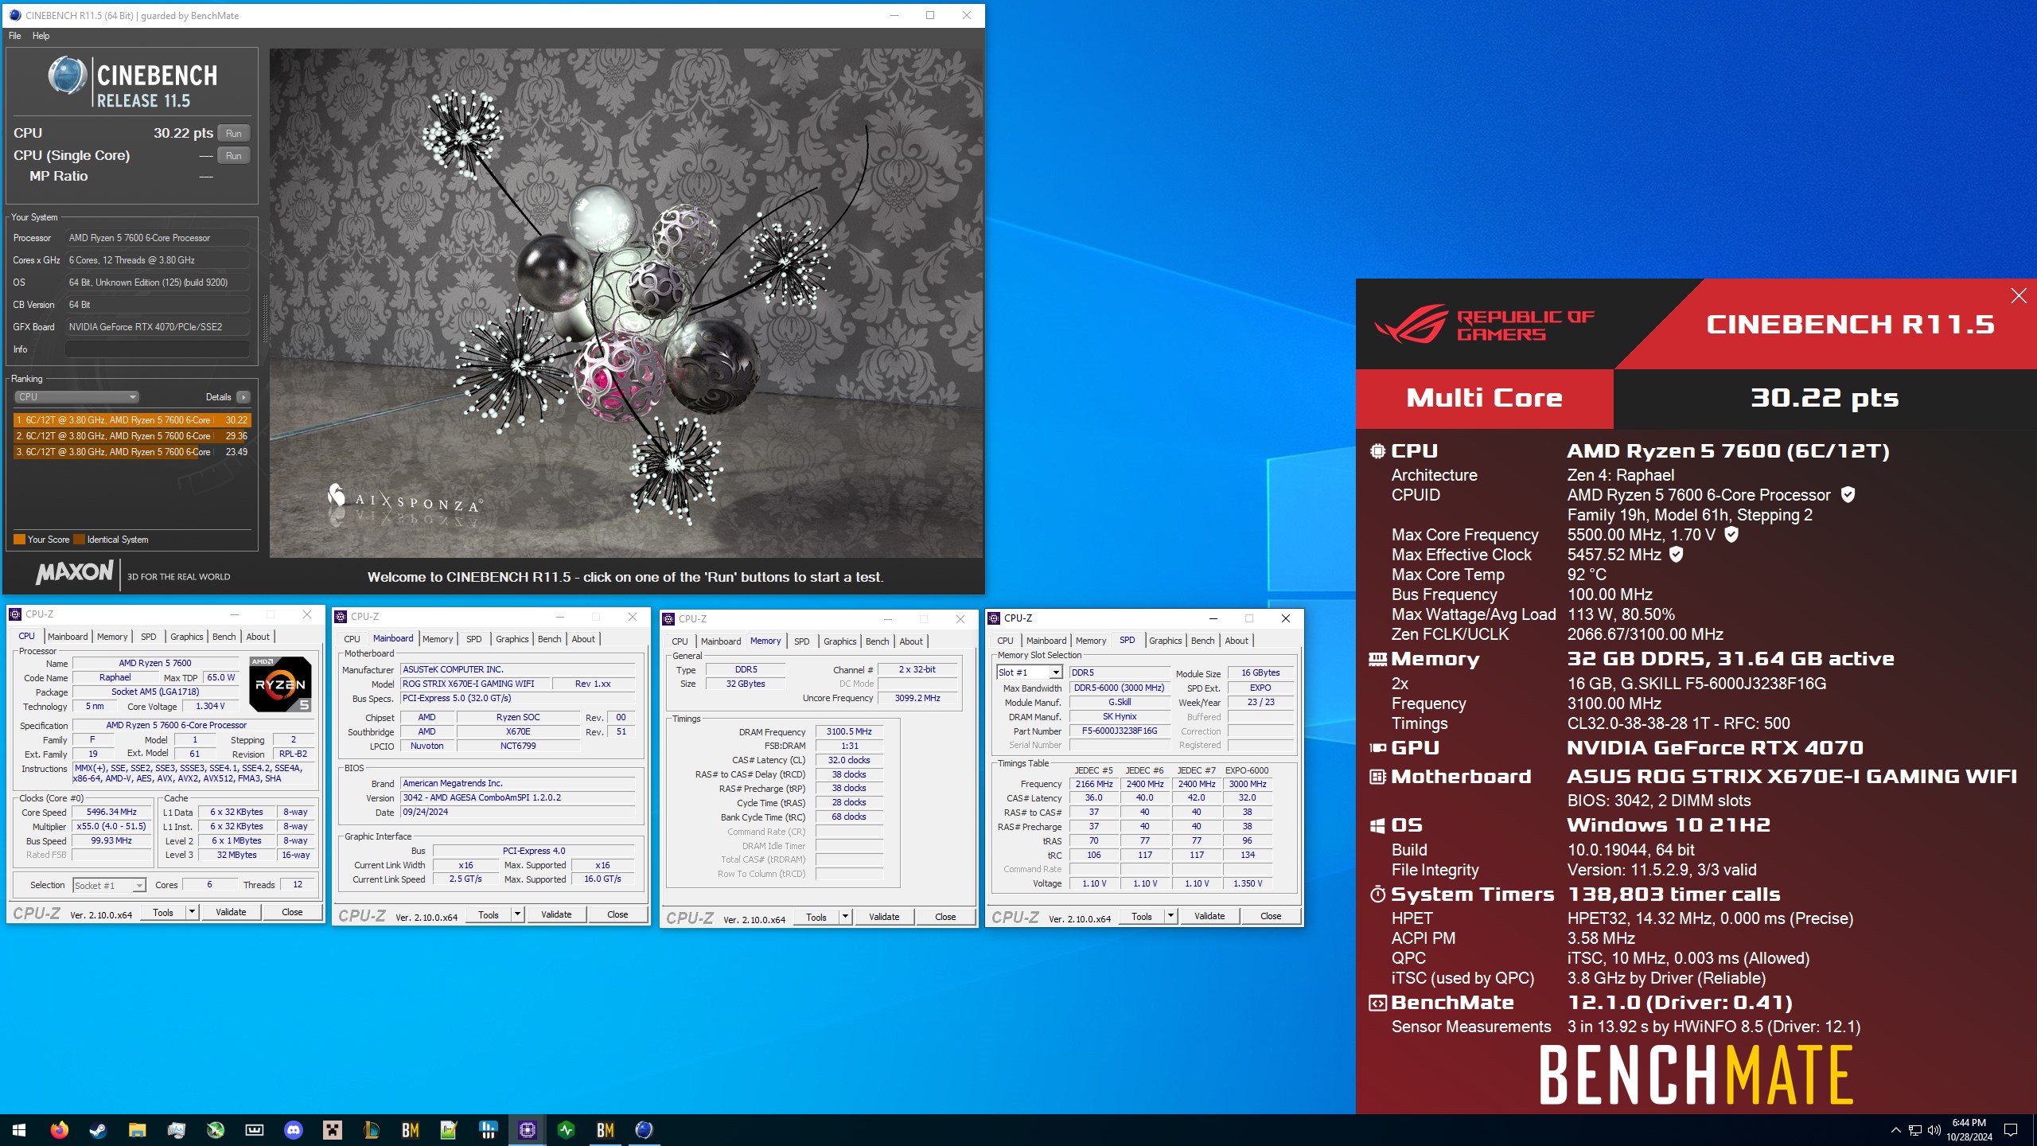Open the blue bar-chart taskbar icon
The width and height of the screenshot is (2037, 1146).
tap(488, 1129)
